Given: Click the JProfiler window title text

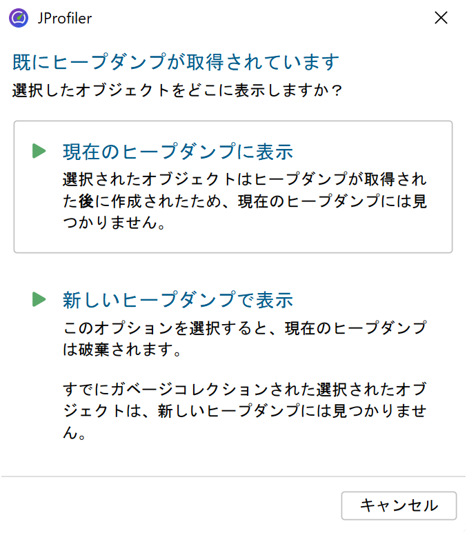Looking at the screenshot, I should pos(65,19).
